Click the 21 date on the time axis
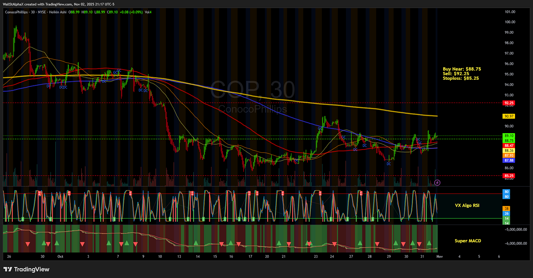 [x=283, y=256]
